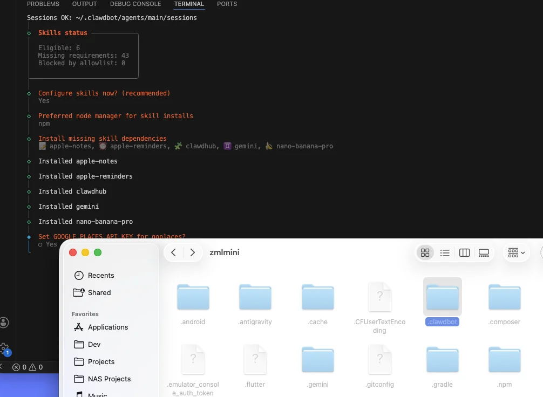Select the .clawdbot folder icon
Image resolution: width=543 pixels, height=397 pixels.
pyautogui.click(x=443, y=297)
